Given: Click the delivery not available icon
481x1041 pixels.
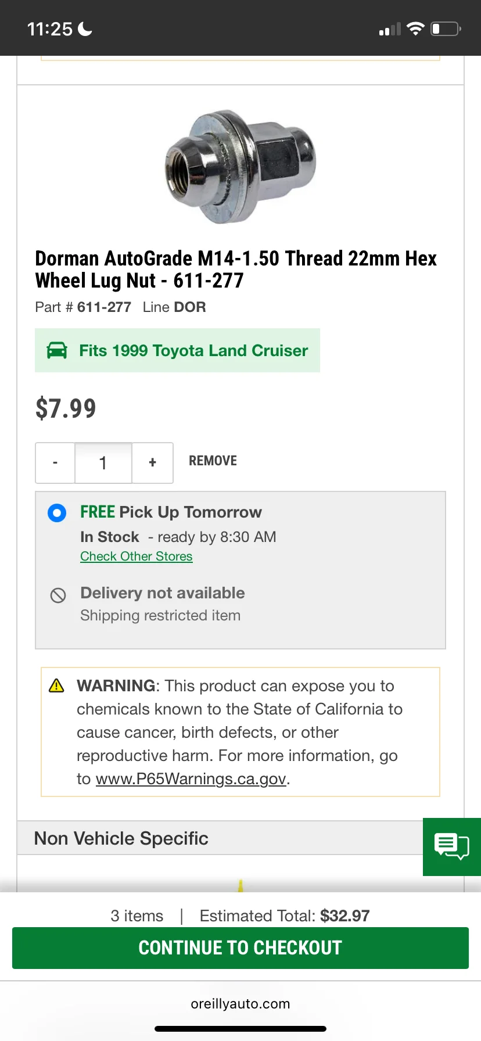Looking at the screenshot, I should pos(58,595).
